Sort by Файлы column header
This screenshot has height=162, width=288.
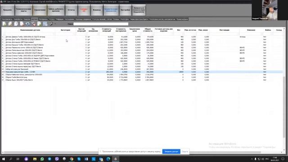[x=268, y=30]
